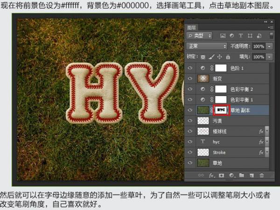Viewport: 280px width, 210px height.
Task: Filter layers by text type icon
Action: (240, 35)
